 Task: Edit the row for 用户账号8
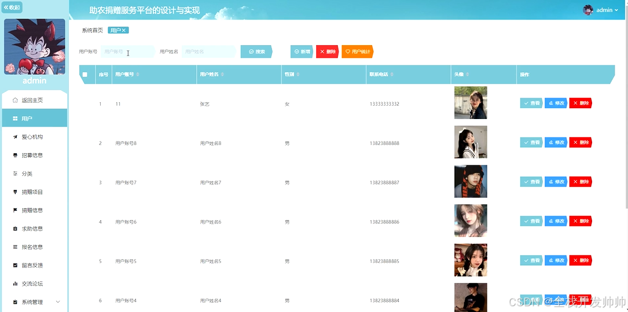[x=556, y=142]
